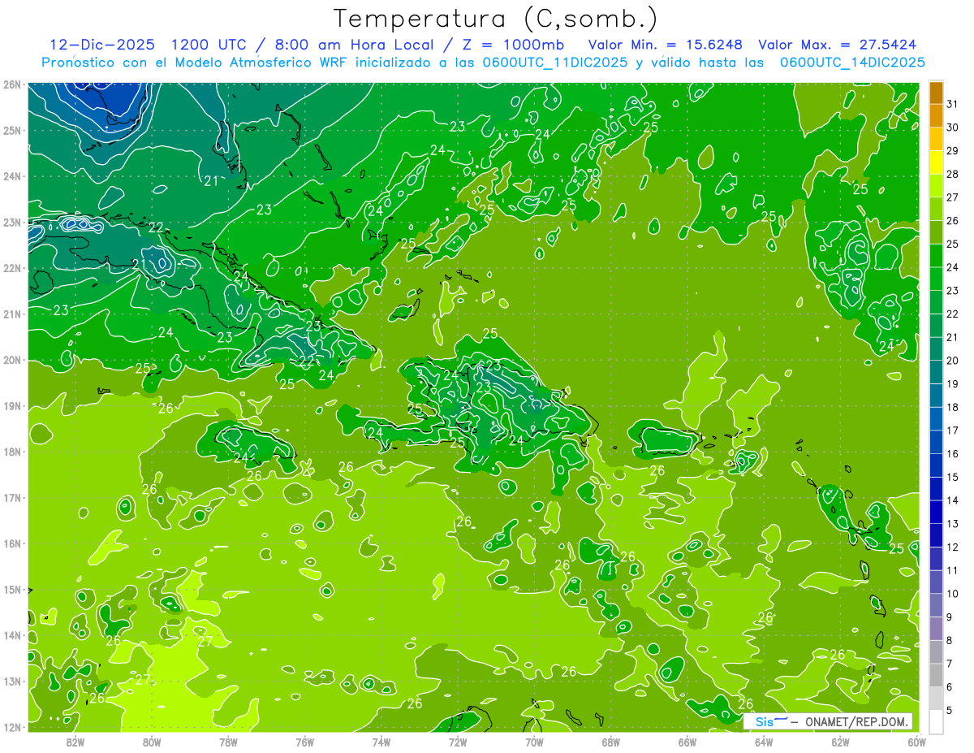Click the '60W' longitude axis label
Screen dimensions: 974x753
coord(916,741)
